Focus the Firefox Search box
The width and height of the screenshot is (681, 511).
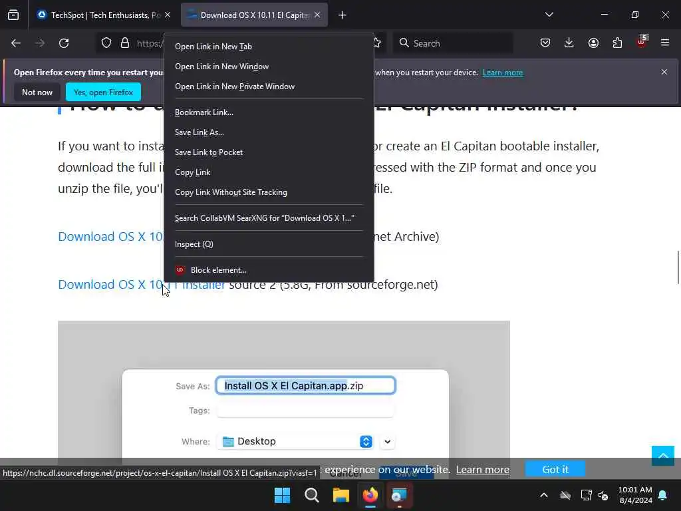coord(453,43)
